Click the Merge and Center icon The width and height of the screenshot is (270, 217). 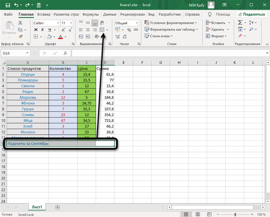pos(102,30)
